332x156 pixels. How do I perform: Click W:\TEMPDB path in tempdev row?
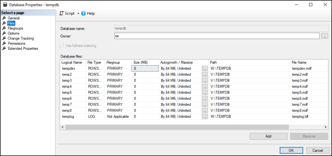[221, 68]
